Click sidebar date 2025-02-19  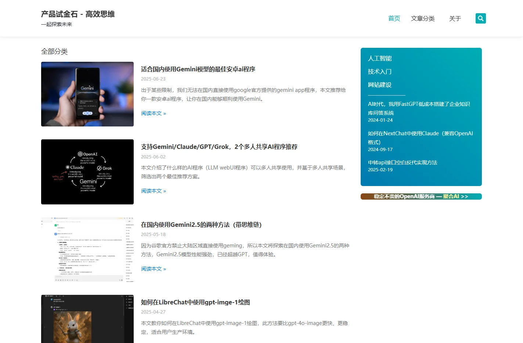[380, 170]
